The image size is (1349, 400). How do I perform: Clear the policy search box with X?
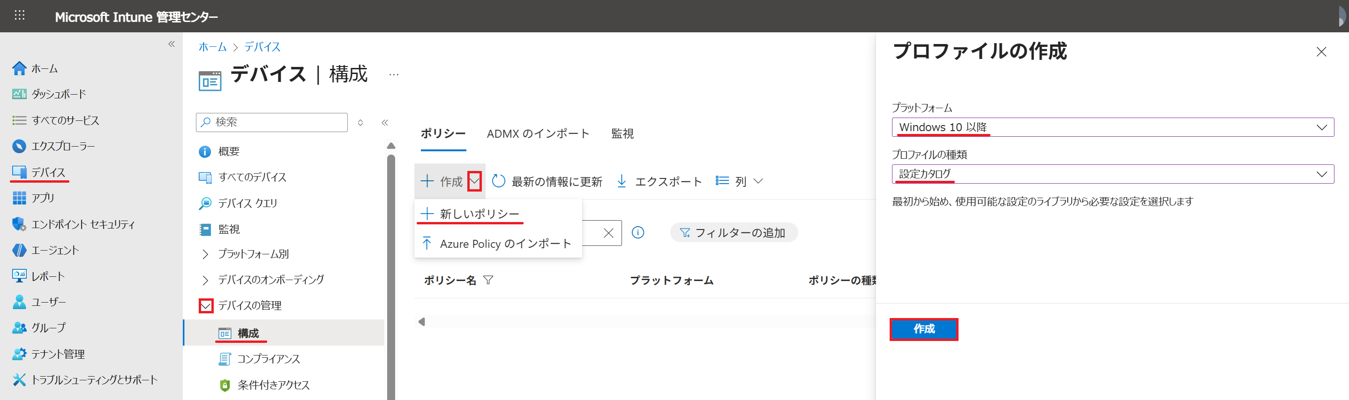[x=608, y=233]
